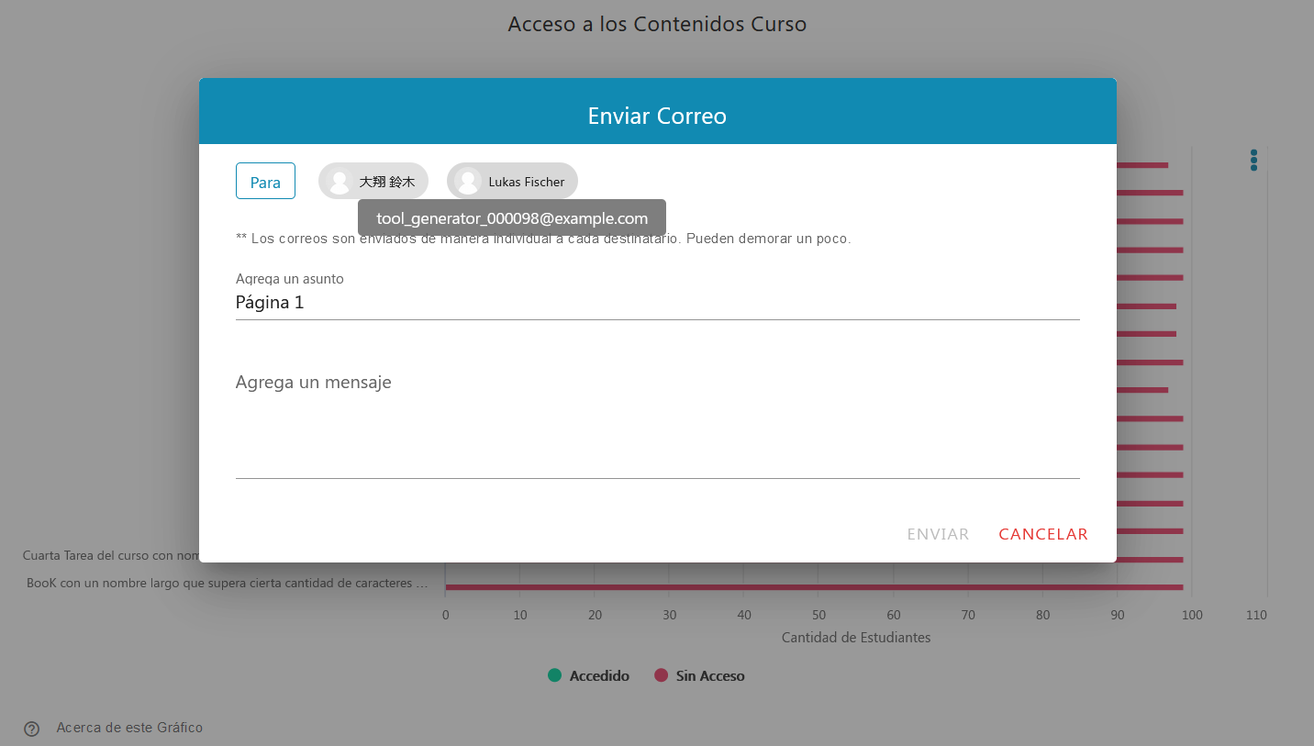Select the Lukas Fischer recipient chip

[512, 181]
